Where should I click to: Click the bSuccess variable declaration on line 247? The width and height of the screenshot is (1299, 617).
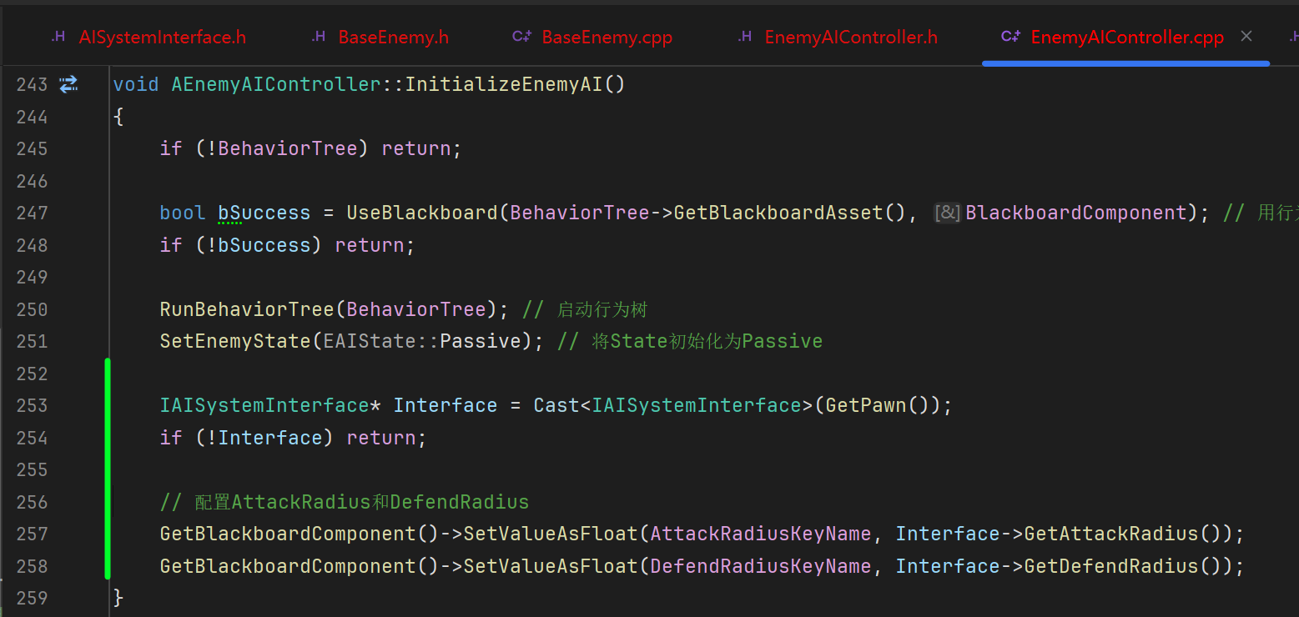264,213
